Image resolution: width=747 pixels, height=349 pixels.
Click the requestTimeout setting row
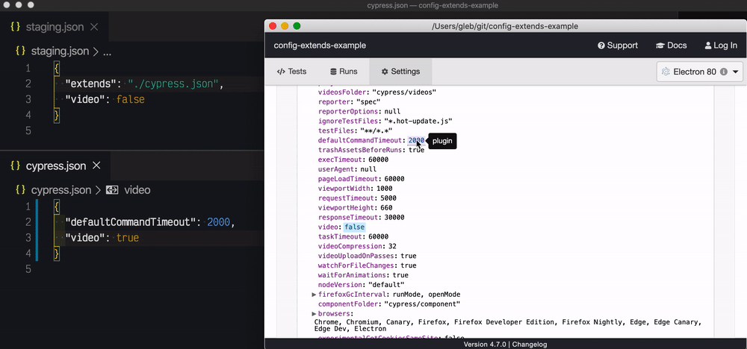pyautogui.click(x=357, y=198)
